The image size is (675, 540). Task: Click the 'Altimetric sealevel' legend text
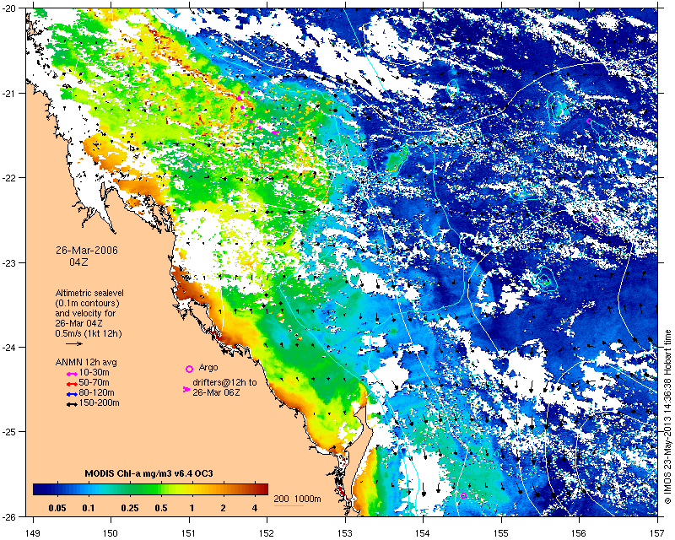point(89,293)
